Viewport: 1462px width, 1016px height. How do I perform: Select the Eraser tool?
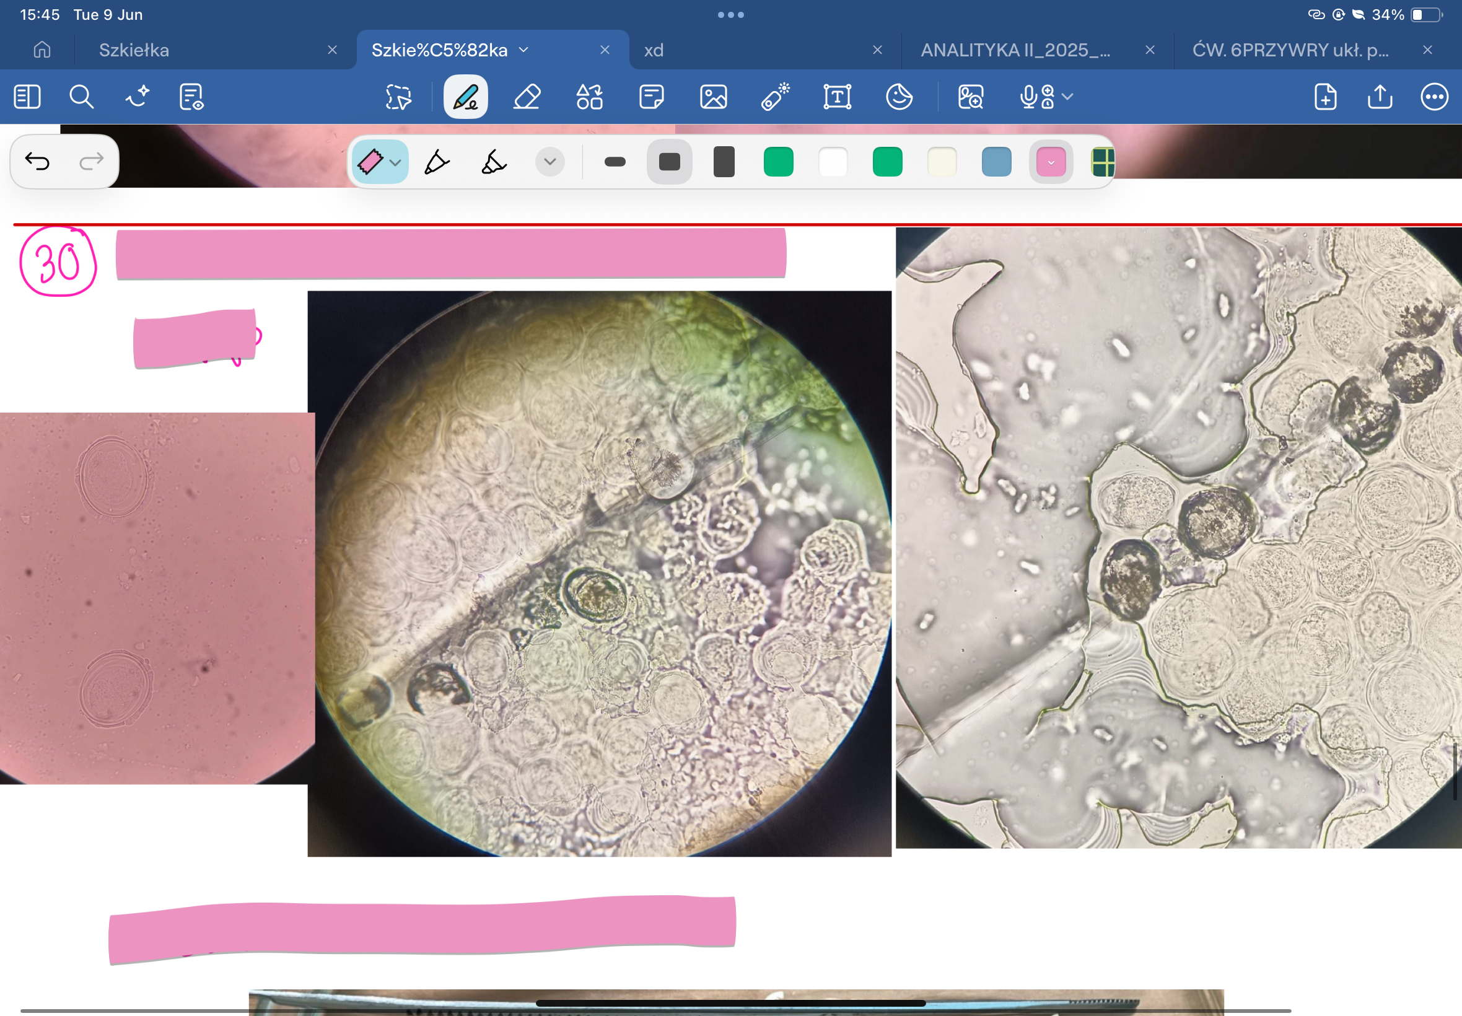[527, 97]
